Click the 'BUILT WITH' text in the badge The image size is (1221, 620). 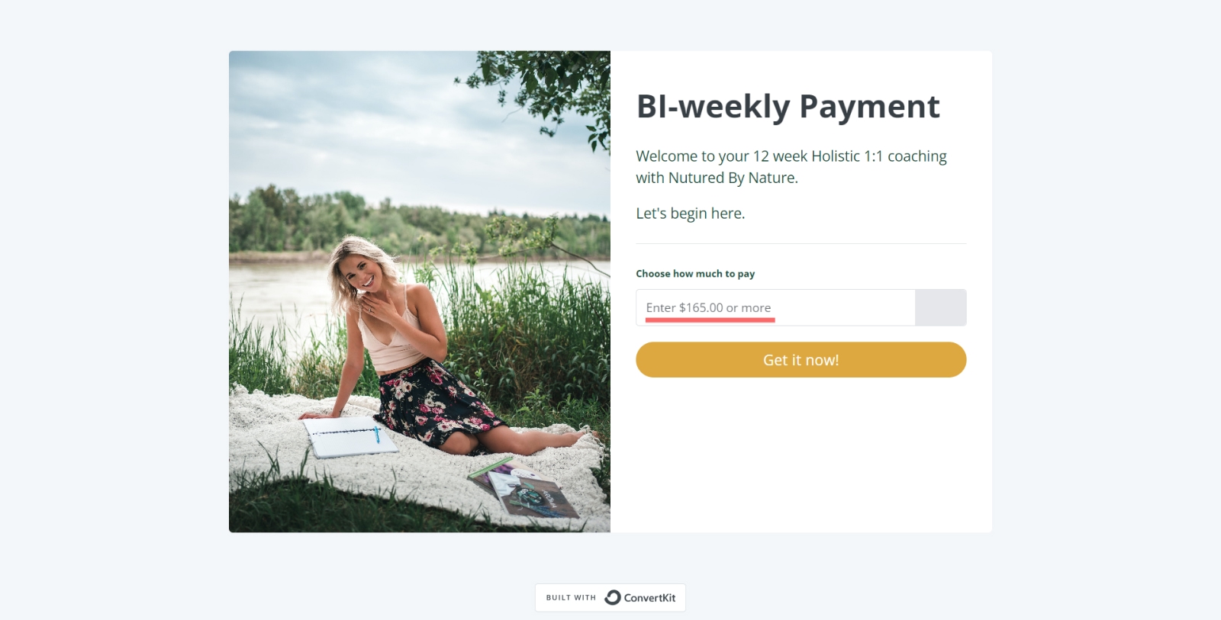pos(571,598)
